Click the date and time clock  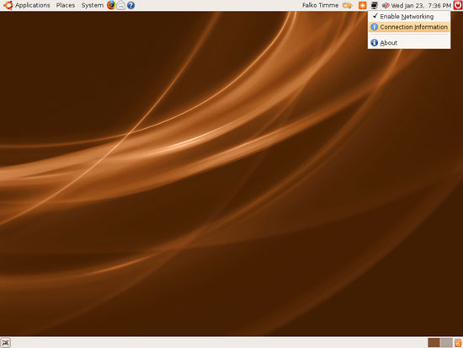(x=421, y=5)
